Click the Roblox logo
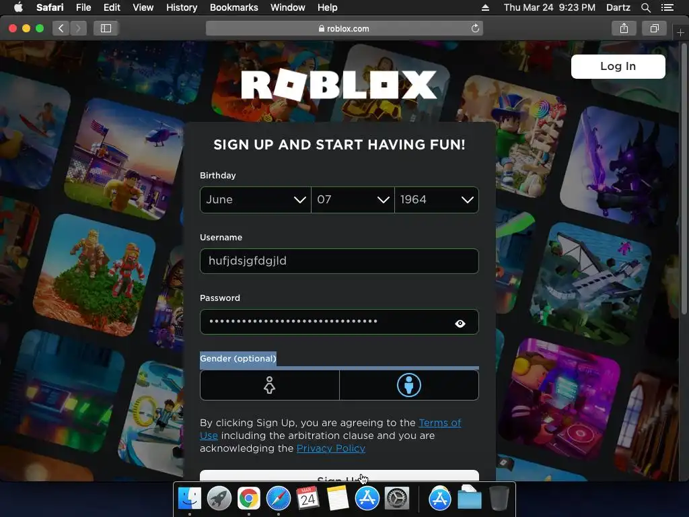 [339, 84]
